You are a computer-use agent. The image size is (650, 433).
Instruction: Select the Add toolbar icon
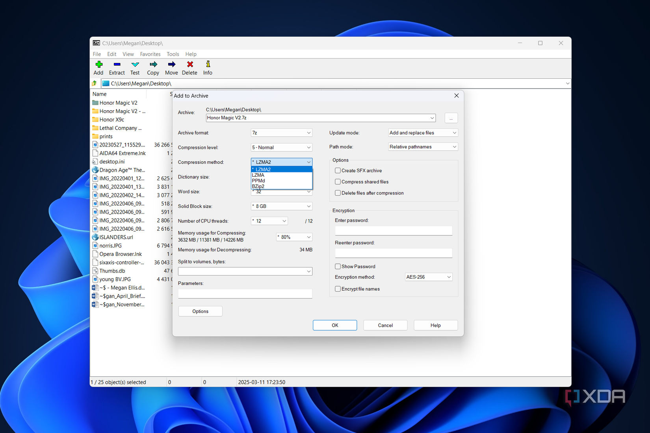tap(98, 68)
